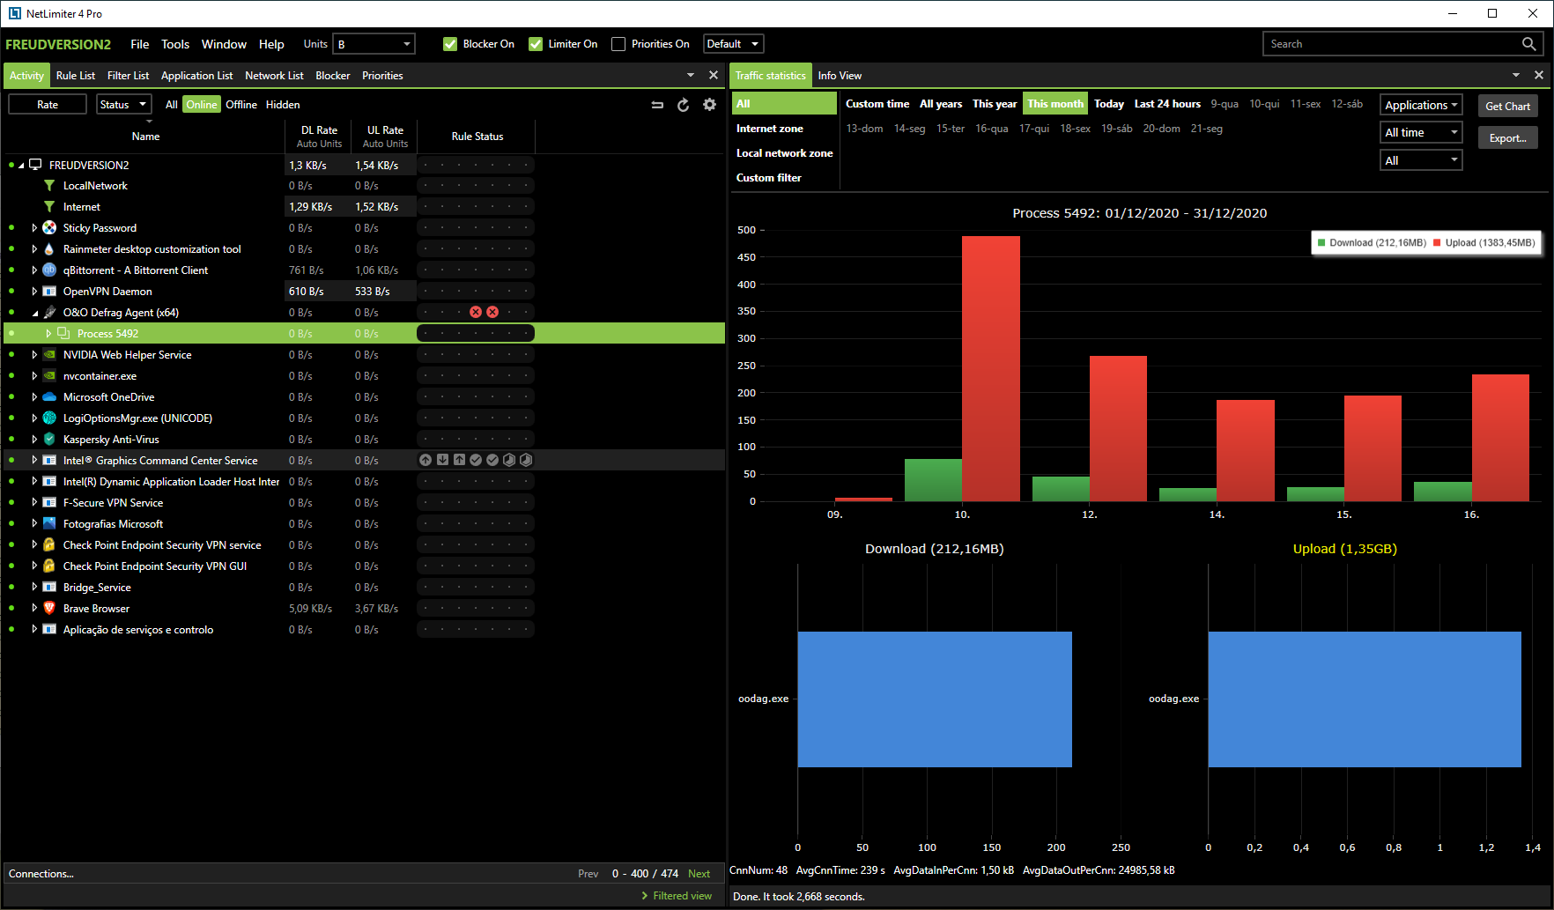
Task: Click the nvcontainer.exe NVIDIA icon
Action: [49, 376]
